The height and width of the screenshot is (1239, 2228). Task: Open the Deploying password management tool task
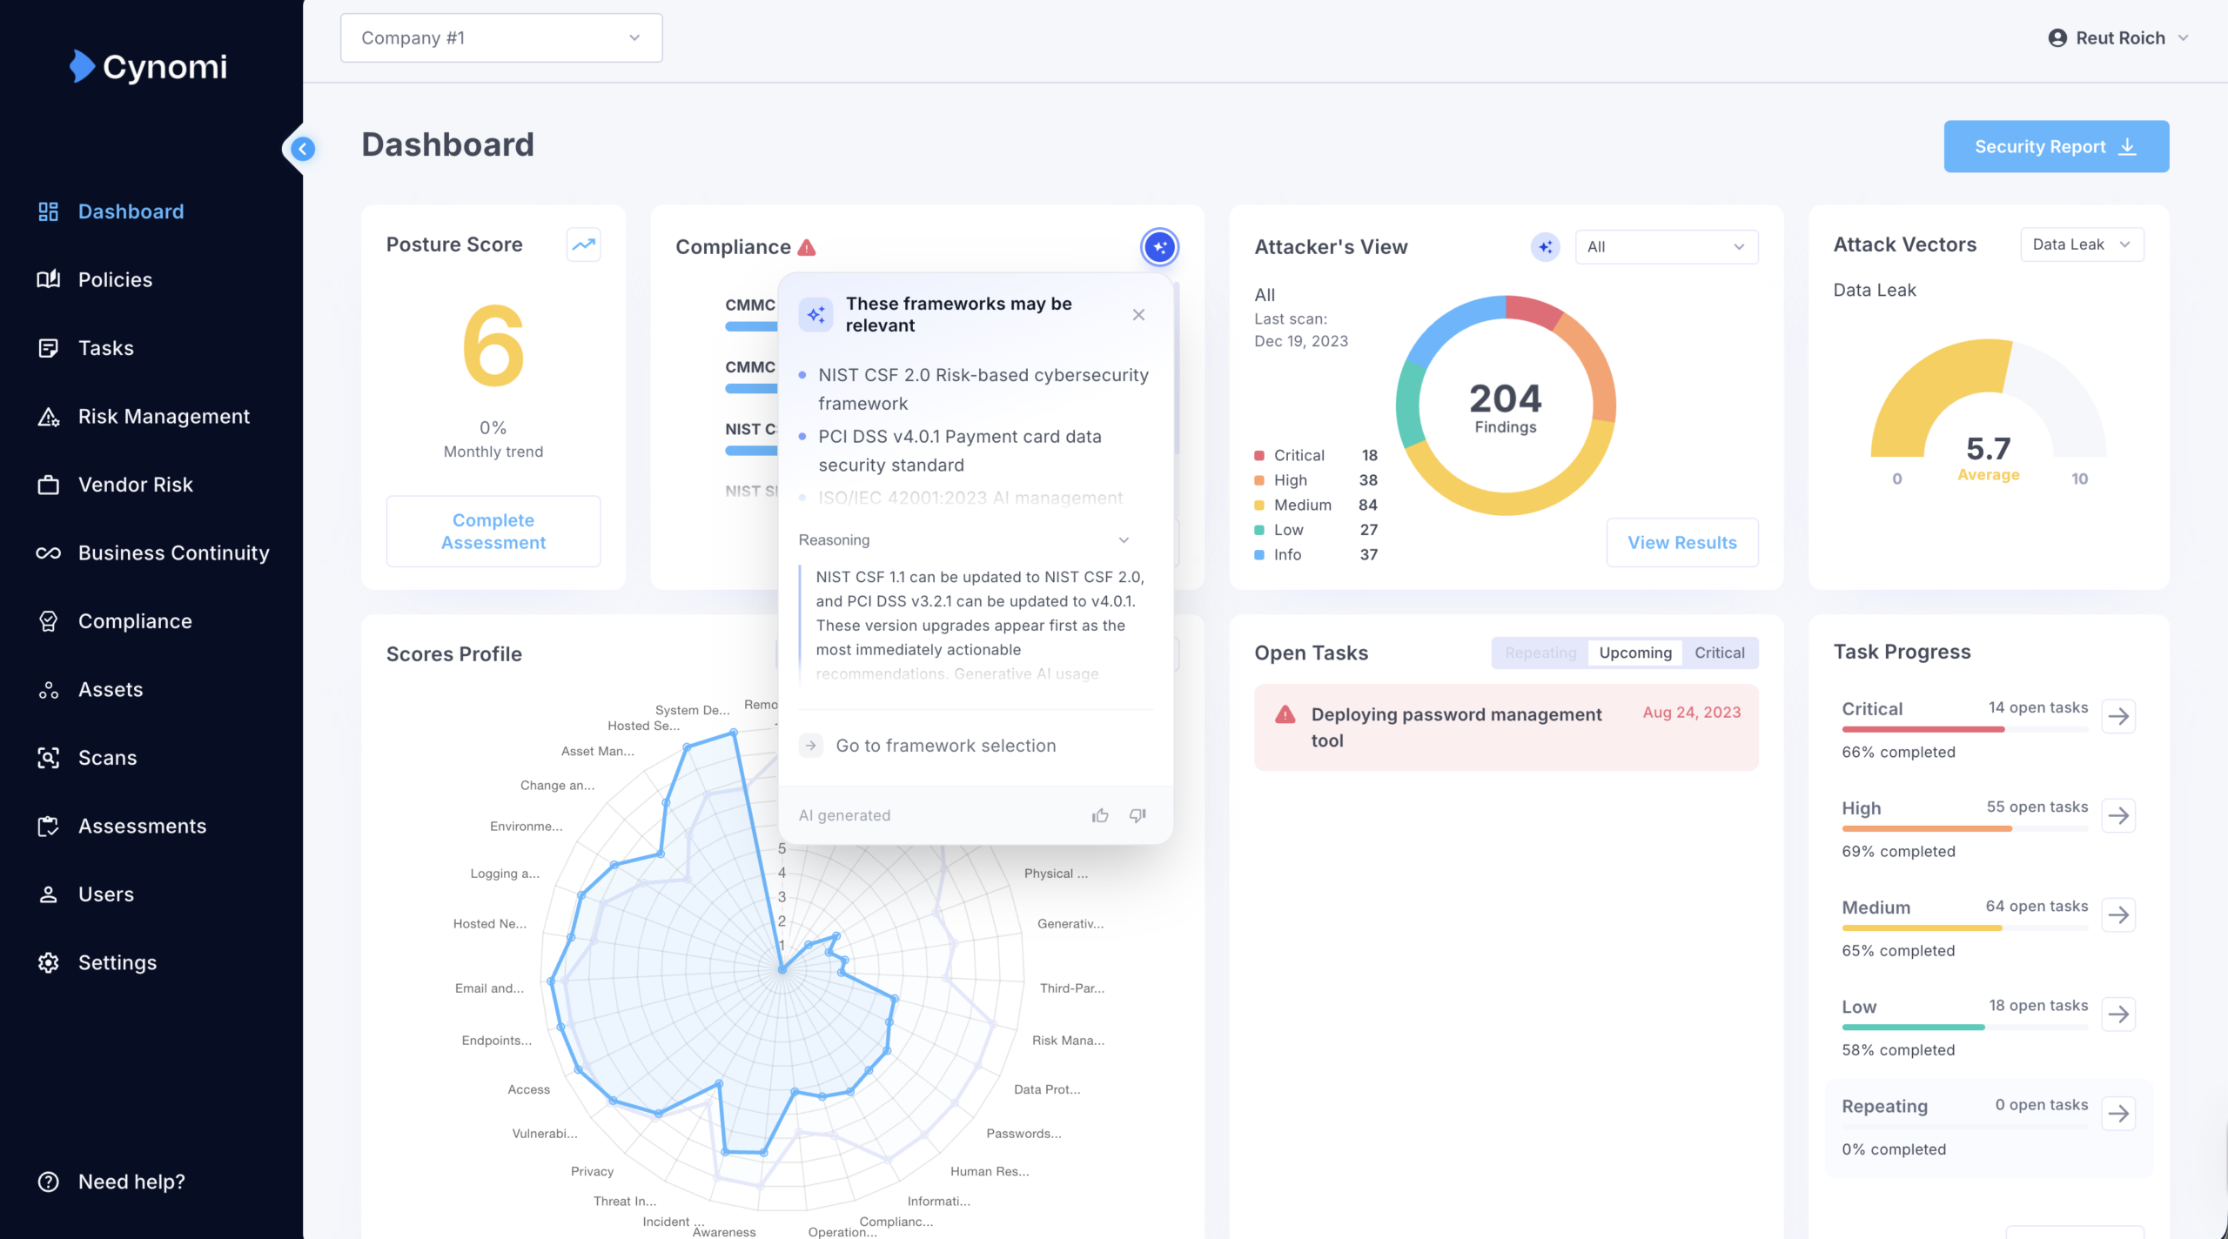(x=1506, y=727)
